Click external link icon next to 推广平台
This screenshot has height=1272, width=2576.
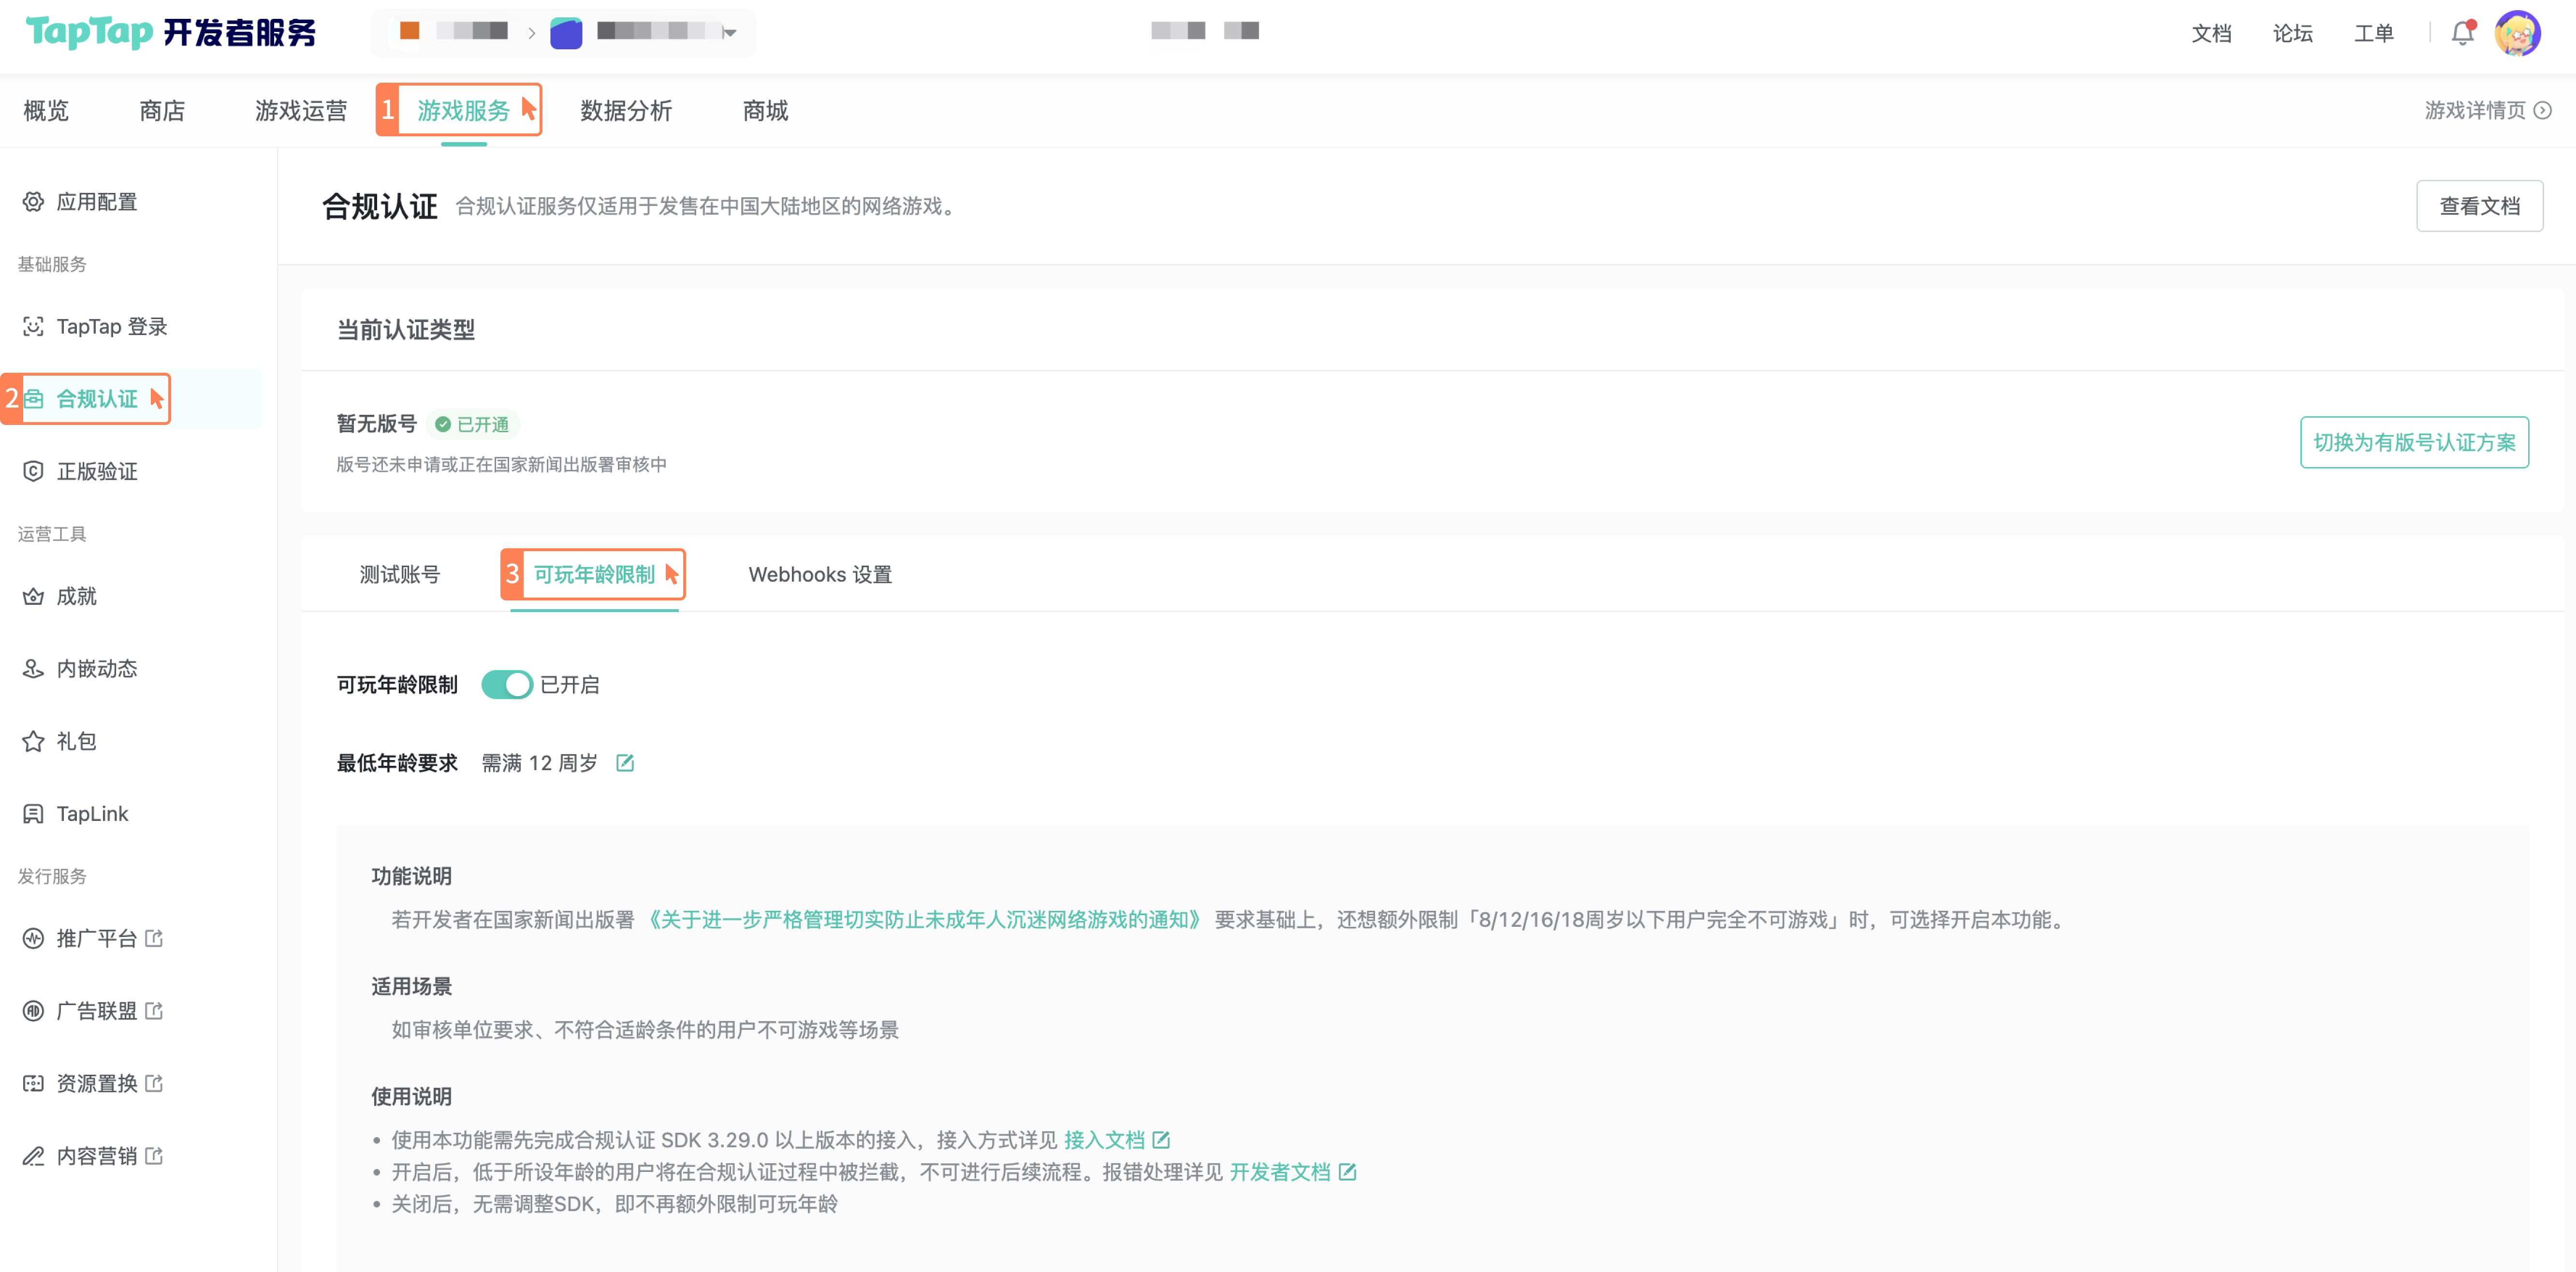tap(154, 939)
